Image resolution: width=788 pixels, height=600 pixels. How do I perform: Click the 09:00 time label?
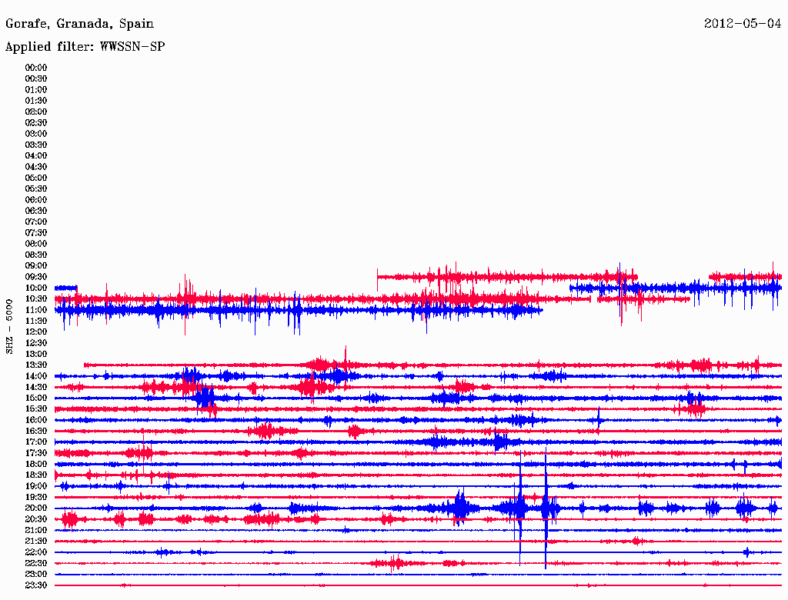[36, 266]
